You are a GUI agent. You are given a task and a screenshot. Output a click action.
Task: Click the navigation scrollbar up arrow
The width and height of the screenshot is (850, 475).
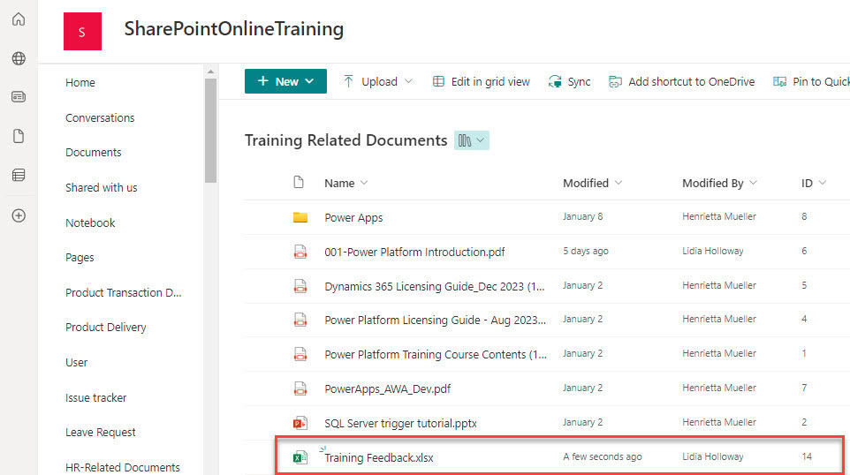click(x=210, y=72)
